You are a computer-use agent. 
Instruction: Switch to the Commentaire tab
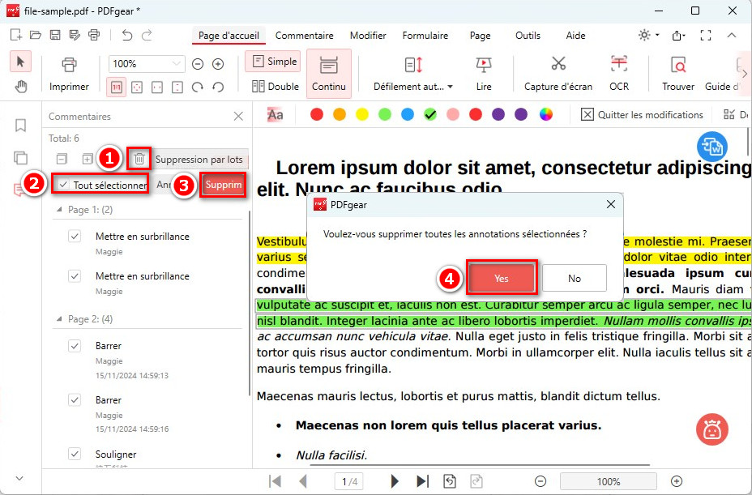(304, 36)
